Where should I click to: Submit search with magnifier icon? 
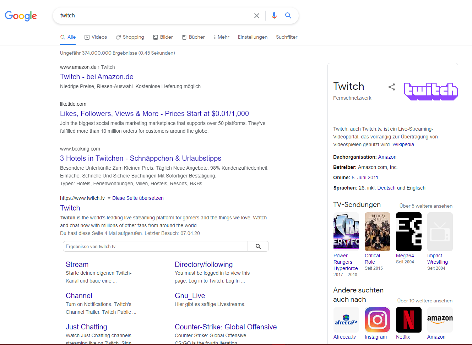(288, 16)
